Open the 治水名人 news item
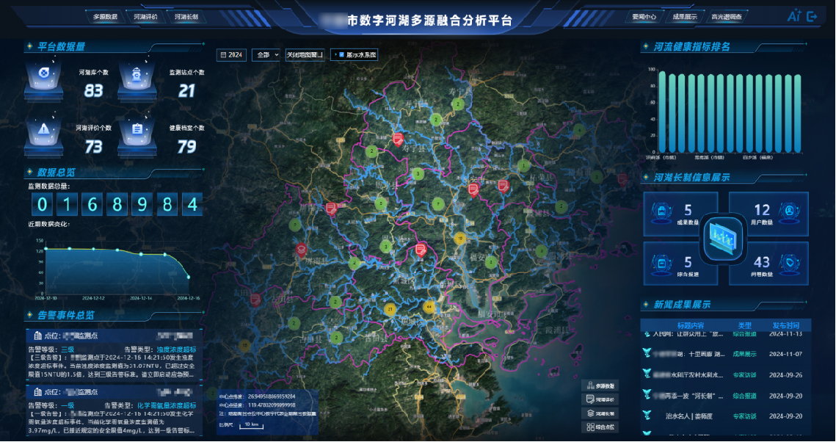 coord(684,416)
